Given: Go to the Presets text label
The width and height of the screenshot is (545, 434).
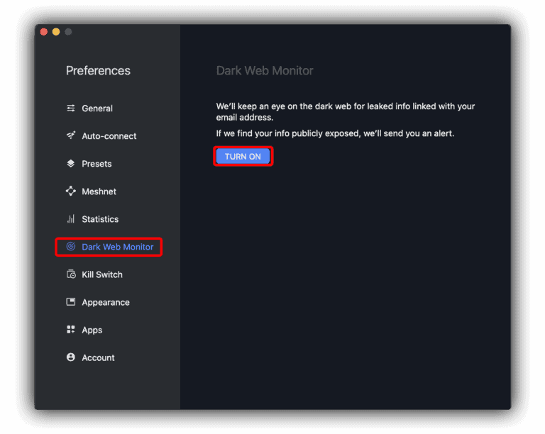Looking at the screenshot, I should click(97, 164).
